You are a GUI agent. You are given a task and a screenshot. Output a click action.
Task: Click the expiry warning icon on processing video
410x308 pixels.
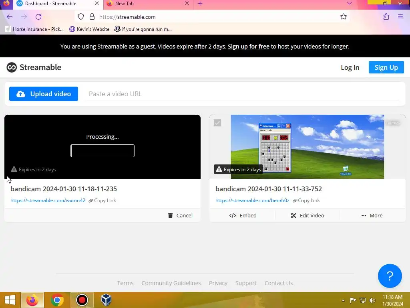click(x=14, y=169)
